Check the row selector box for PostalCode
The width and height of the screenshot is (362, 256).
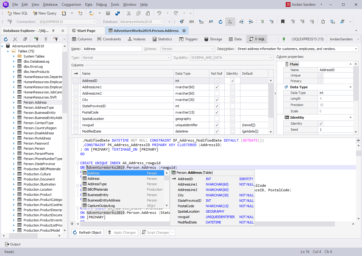click(x=76, y=112)
